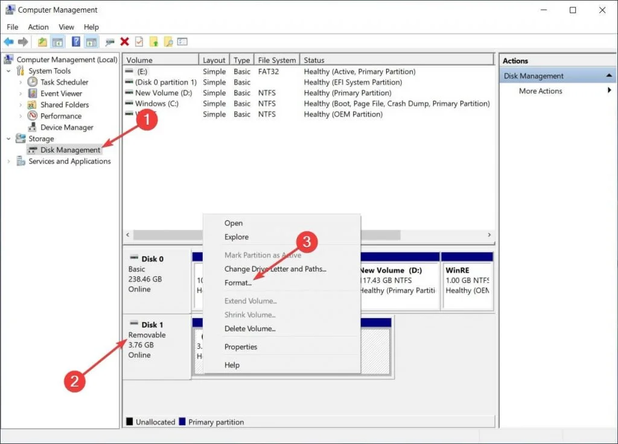Click the folder with green arrow icon

154,42
